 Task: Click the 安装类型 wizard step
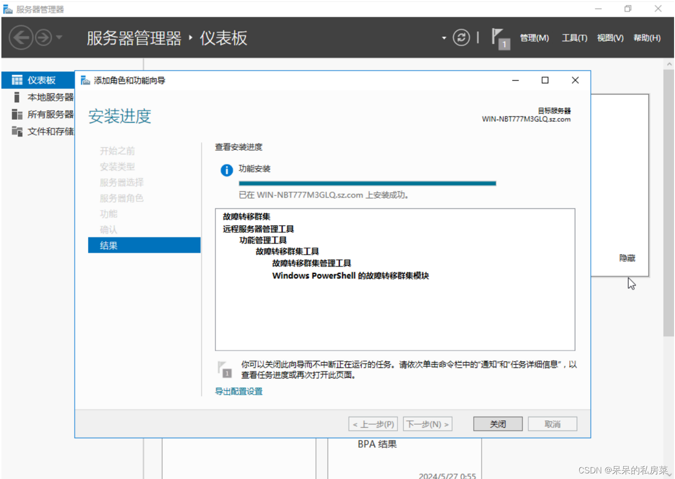pos(117,167)
